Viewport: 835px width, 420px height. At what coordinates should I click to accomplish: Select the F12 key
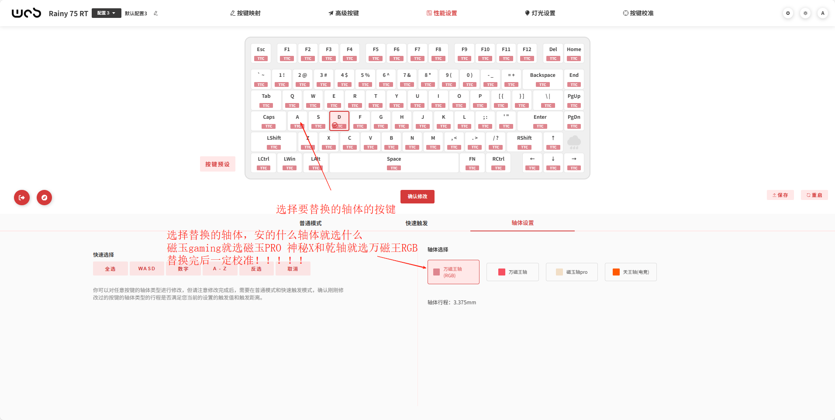[527, 53]
